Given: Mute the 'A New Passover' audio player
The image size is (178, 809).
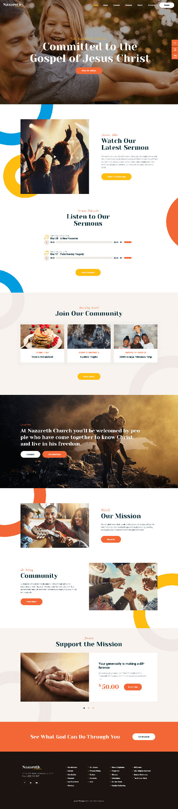Looking at the screenshot, I should (121, 242).
